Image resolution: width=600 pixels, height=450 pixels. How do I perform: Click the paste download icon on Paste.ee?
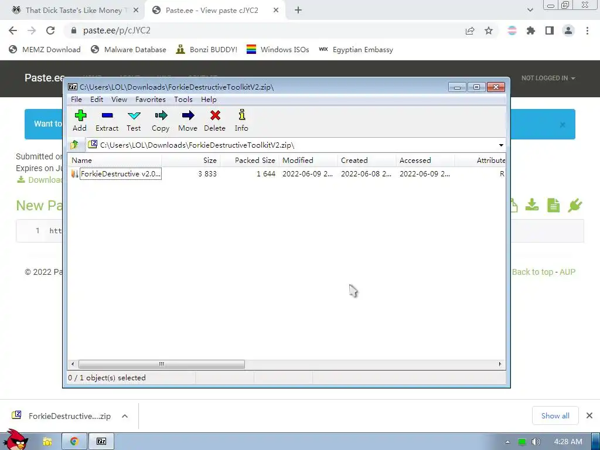click(532, 205)
